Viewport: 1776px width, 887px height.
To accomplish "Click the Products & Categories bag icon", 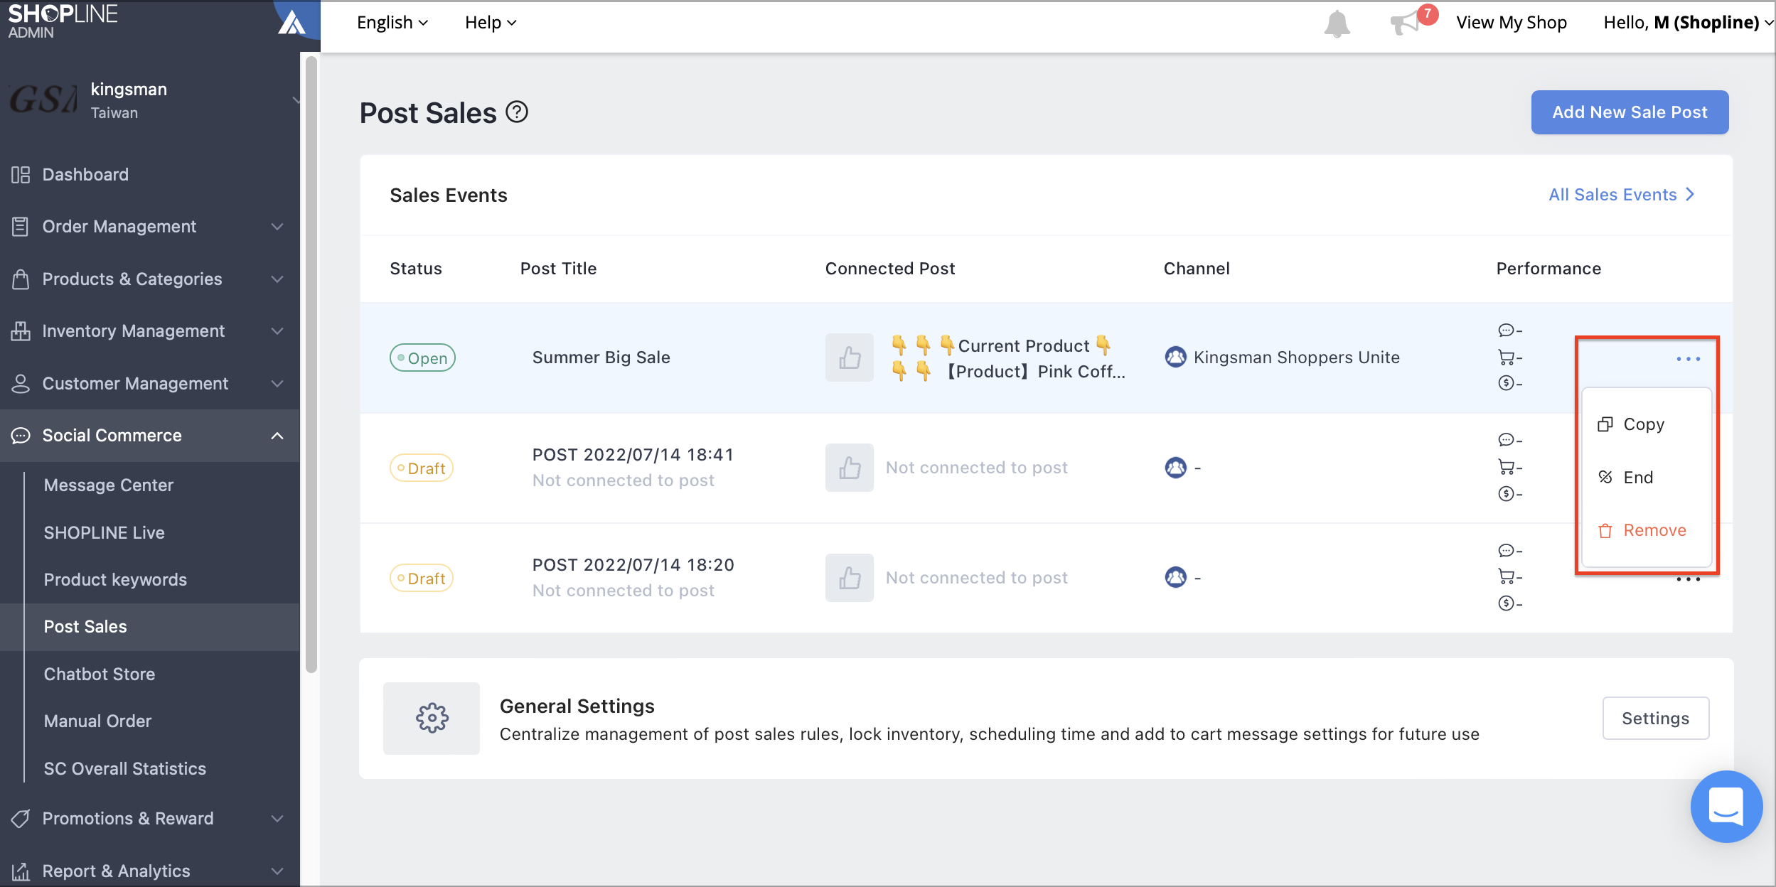I will click(21, 279).
